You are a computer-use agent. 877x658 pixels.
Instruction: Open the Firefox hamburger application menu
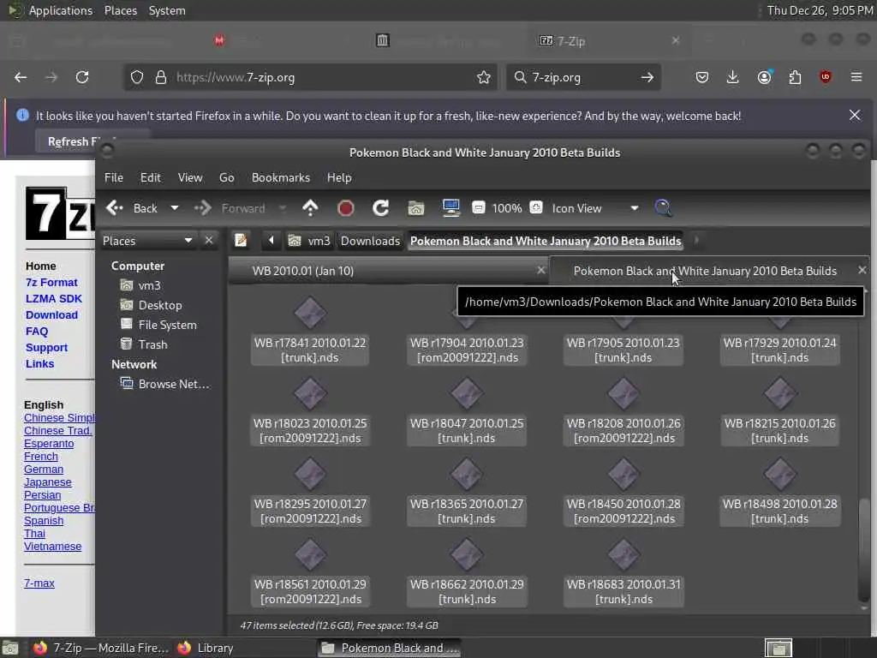[x=856, y=77]
